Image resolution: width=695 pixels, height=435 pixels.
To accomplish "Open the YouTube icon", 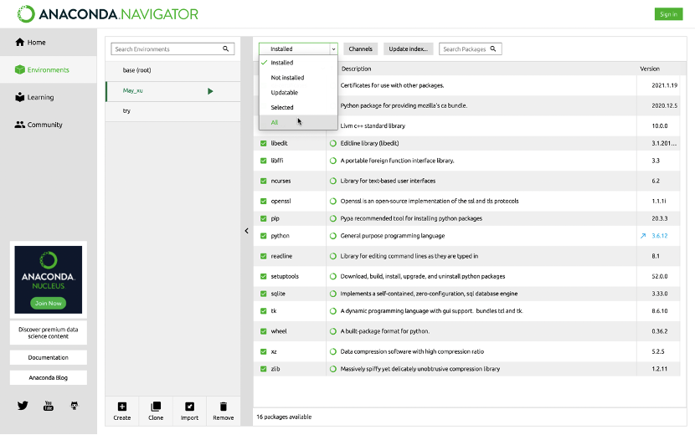I will click(x=49, y=406).
